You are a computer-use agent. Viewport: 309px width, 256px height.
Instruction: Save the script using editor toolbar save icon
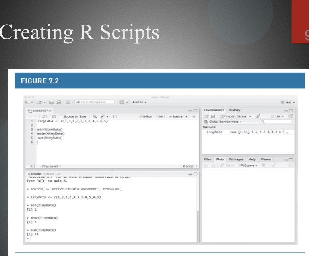click(54, 117)
